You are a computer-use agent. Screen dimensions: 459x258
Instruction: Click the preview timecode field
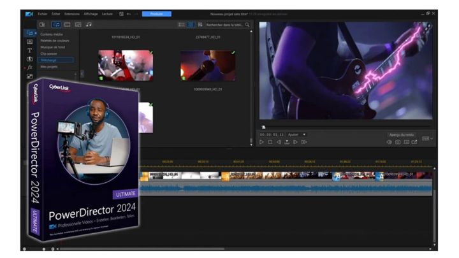272,134
